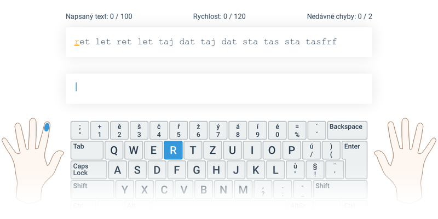The width and height of the screenshot is (438, 219).
Task: Click the ů key
Action: [295, 170]
